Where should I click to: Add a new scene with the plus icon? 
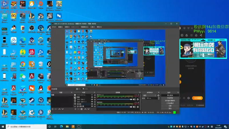point(53,109)
